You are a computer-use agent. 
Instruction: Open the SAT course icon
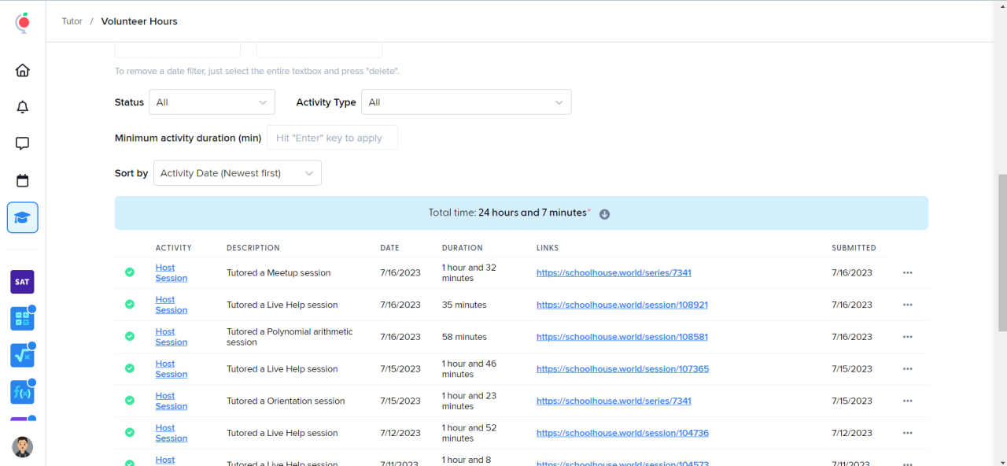click(x=22, y=282)
